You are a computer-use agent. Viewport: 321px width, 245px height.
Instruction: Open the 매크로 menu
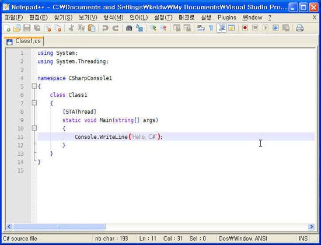coord(187,17)
